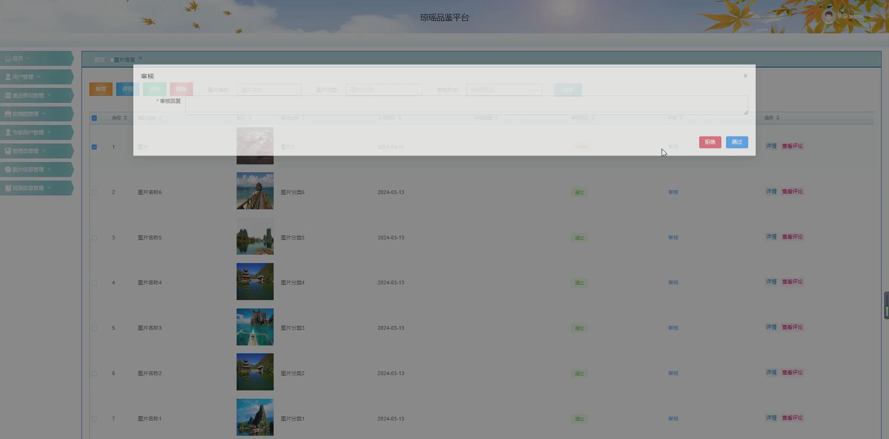Open 查看评论 link in row 1
The height and width of the screenshot is (439, 889).
point(792,146)
